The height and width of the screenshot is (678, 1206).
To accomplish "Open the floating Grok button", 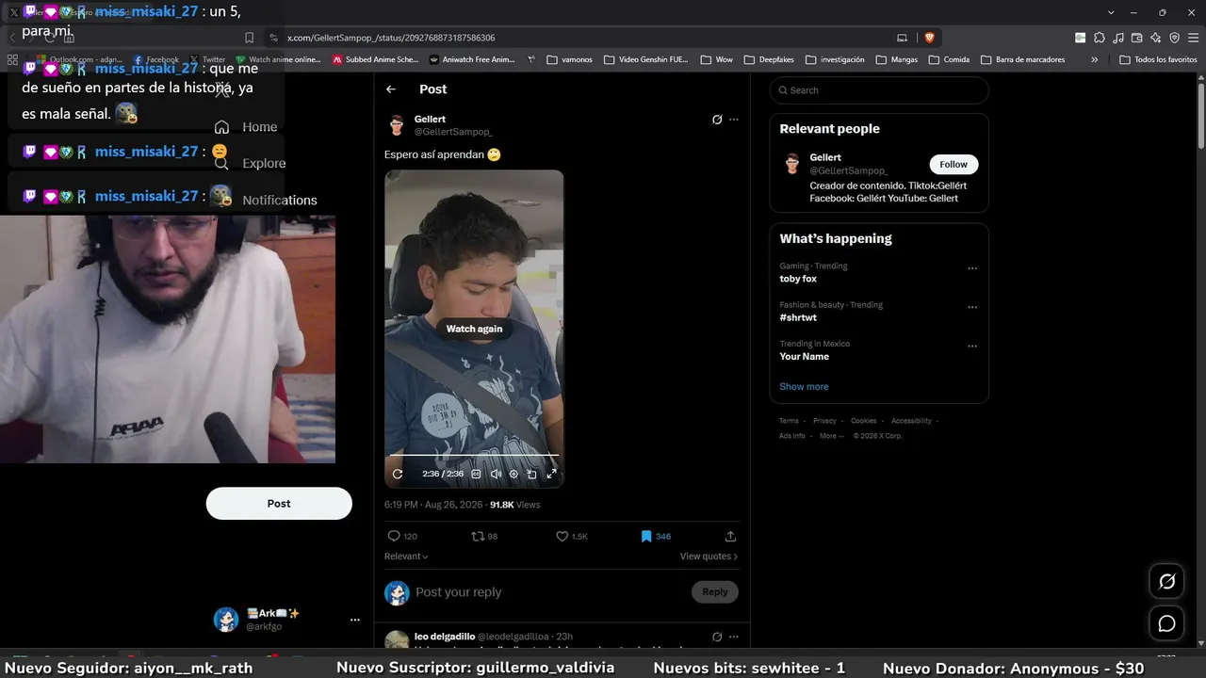I will tap(1166, 582).
